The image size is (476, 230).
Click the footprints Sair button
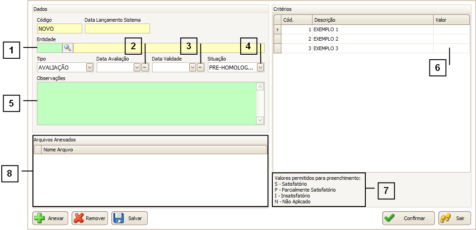[x=454, y=218]
